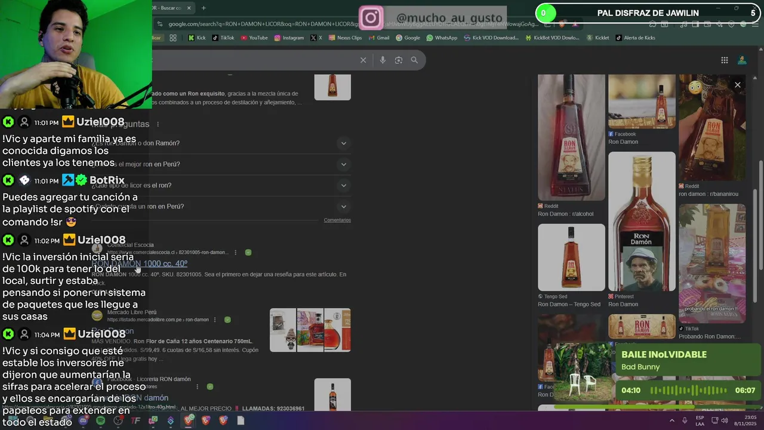This screenshot has width=764, height=430.
Task: Open the Alerta de Kicks bookmark
Action: [x=634, y=38]
